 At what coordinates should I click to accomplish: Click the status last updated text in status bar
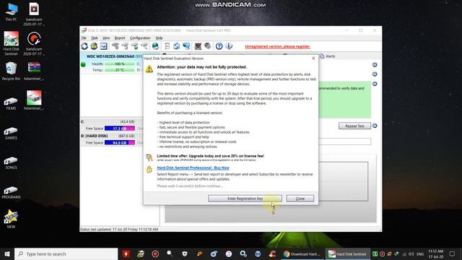pos(119,229)
